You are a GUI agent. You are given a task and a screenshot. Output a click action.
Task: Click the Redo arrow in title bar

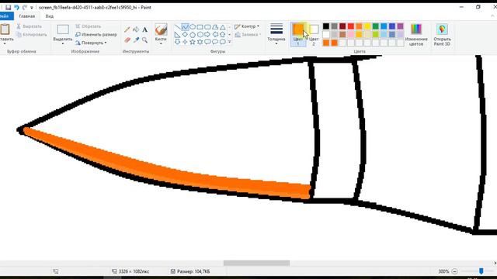(24, 7)
